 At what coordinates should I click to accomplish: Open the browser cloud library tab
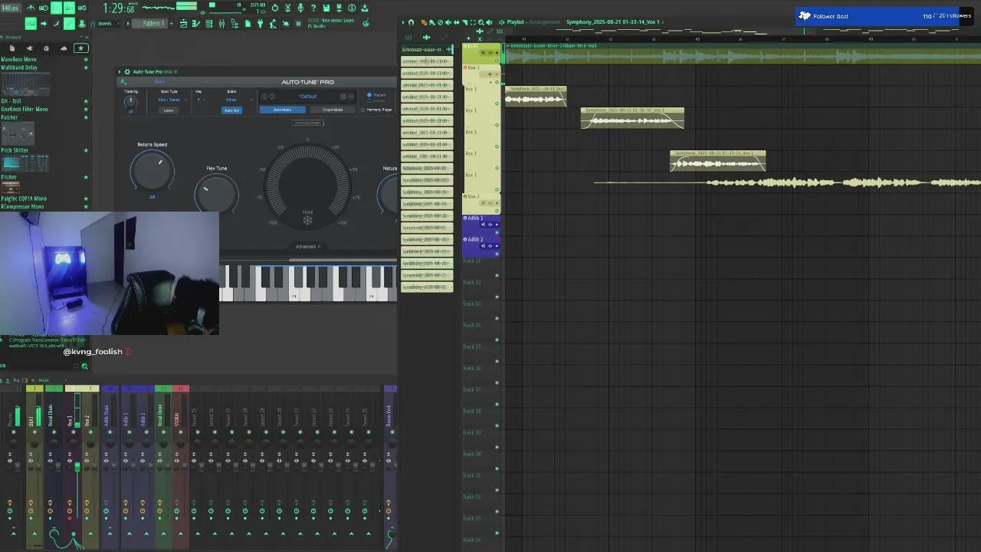click(63, 48)
